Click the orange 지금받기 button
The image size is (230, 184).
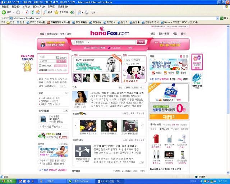[169, 117]
